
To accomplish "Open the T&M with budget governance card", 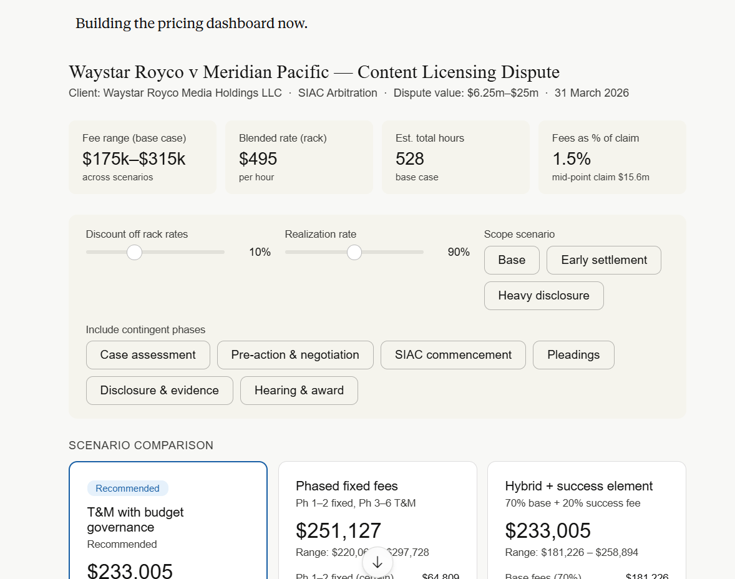I will pyautogui.click(x=168, y=520).
